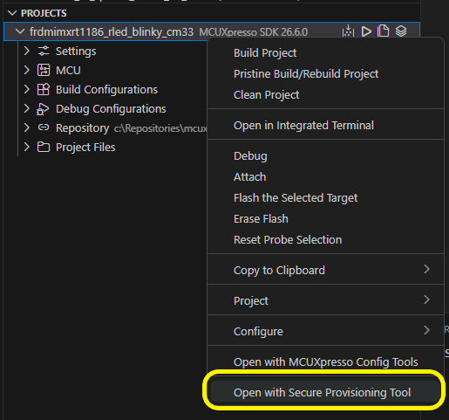Choose Build Project from context menu

[326, 53]
